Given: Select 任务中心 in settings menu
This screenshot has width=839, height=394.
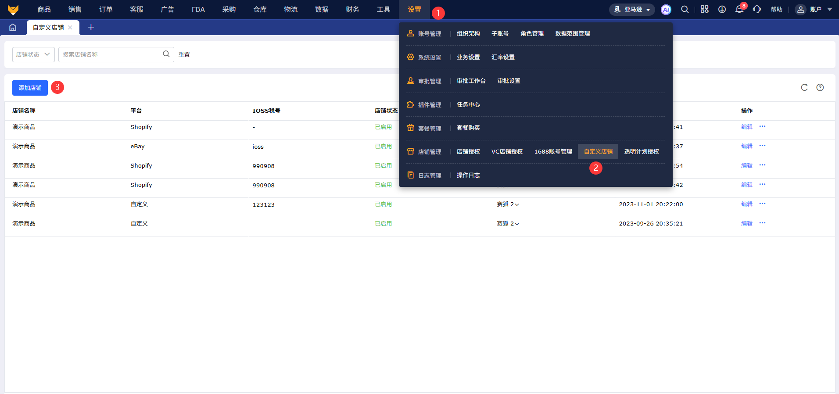Looking at the screenshot, I should click(x=468, y=104).
